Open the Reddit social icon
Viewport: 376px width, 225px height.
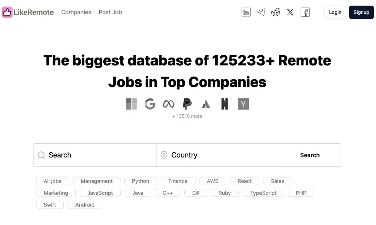[x=275, y=12]
